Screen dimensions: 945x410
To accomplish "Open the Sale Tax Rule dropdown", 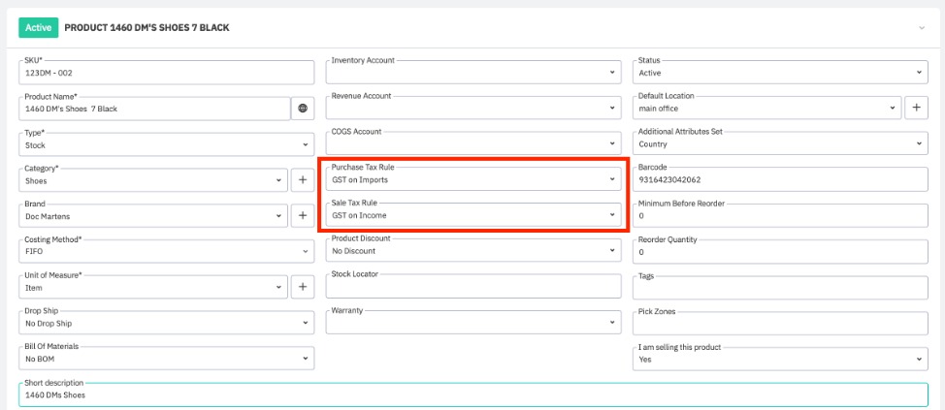I will 472,215.
